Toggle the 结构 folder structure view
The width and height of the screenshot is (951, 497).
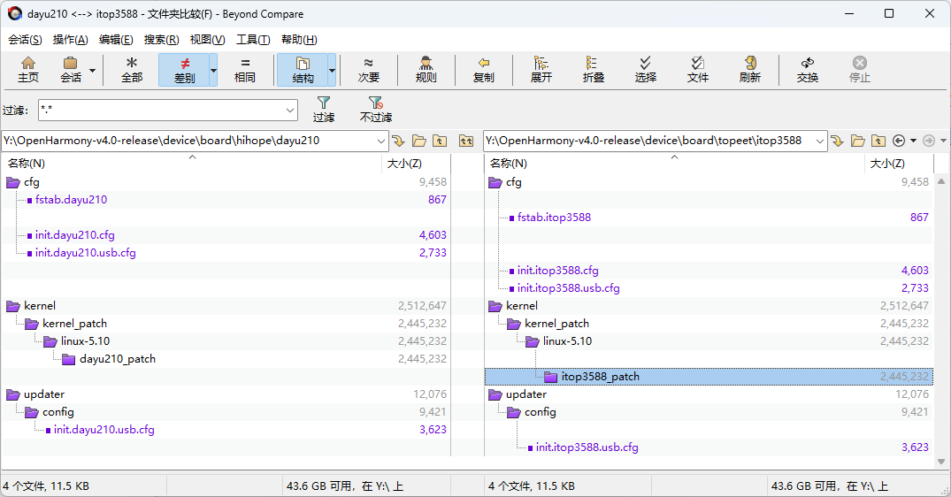(x=302, y=70)
